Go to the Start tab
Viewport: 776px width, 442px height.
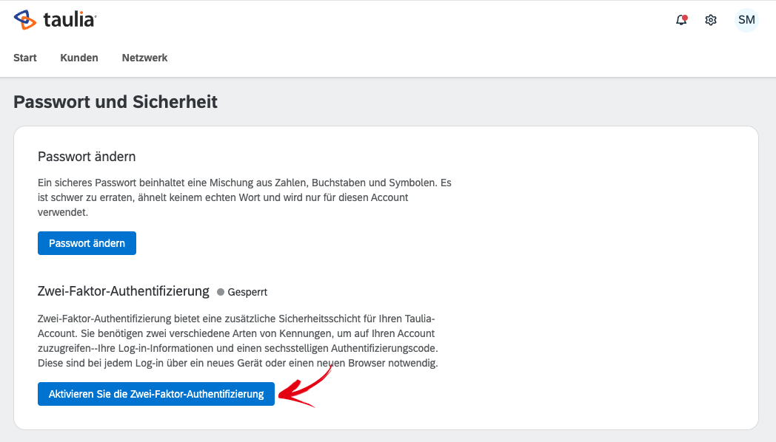[24, 58]
